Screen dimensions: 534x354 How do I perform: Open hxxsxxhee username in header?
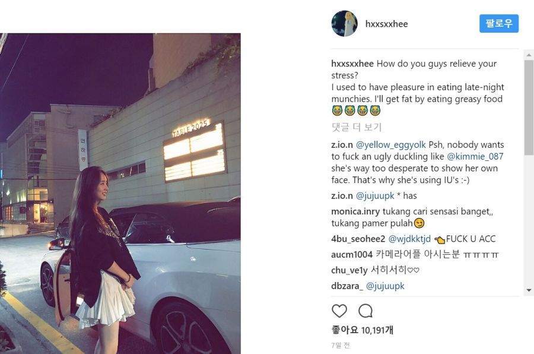(x=386, y=24)
